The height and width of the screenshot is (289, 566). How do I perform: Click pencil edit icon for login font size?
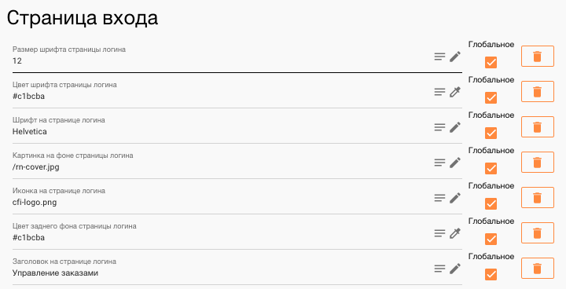455,57
